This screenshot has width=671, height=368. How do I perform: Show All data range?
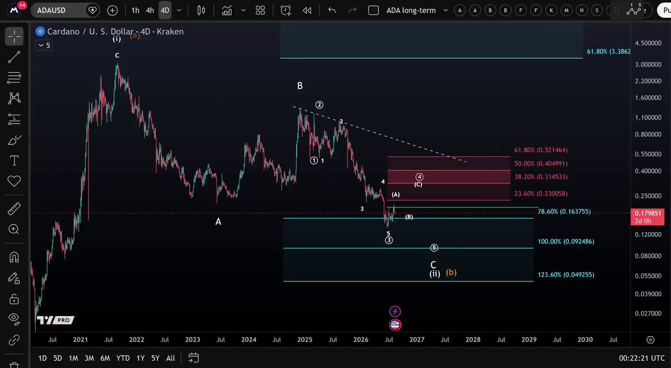point(171,358)
